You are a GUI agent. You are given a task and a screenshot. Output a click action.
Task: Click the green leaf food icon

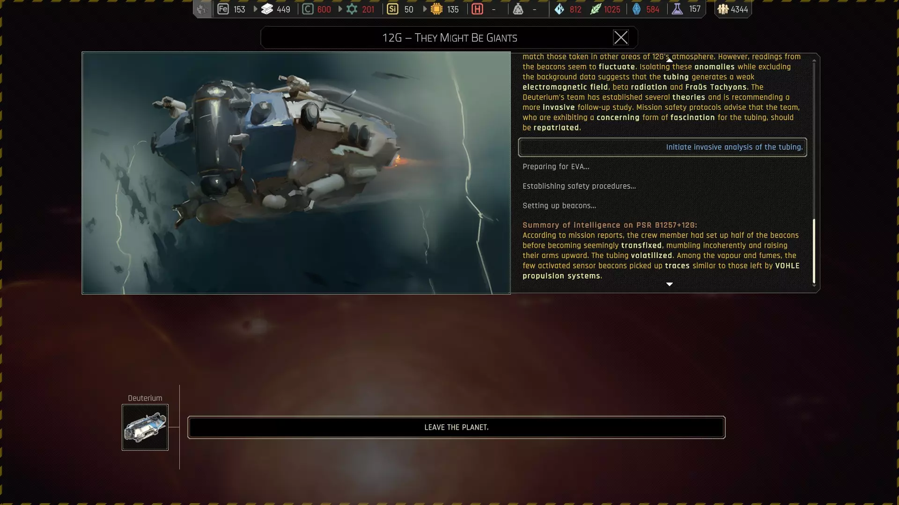(x=595, y=9)
